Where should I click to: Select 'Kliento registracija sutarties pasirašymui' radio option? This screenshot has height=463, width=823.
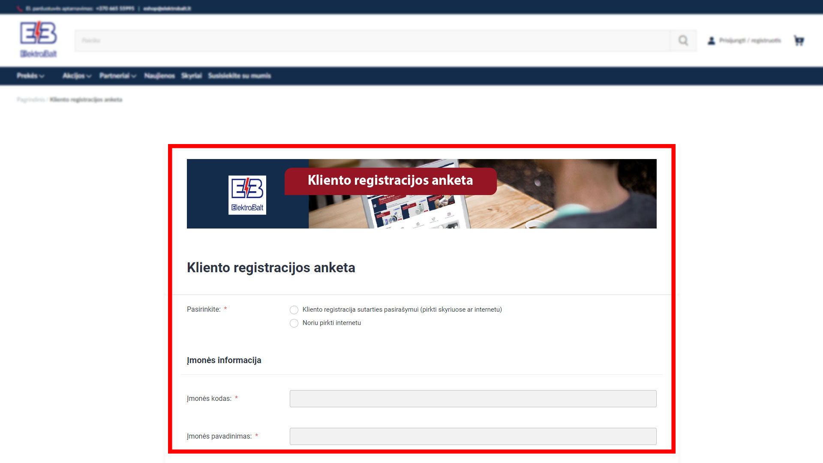294,310
